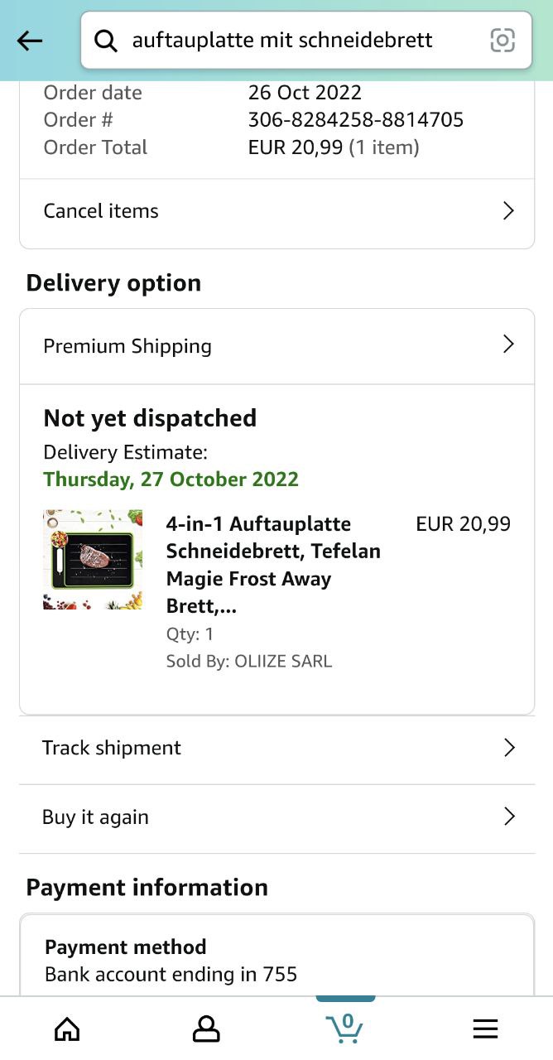Click chevron beside Track shipment
The width and height of the screenshot is (553, 1060).
[508, 748]
